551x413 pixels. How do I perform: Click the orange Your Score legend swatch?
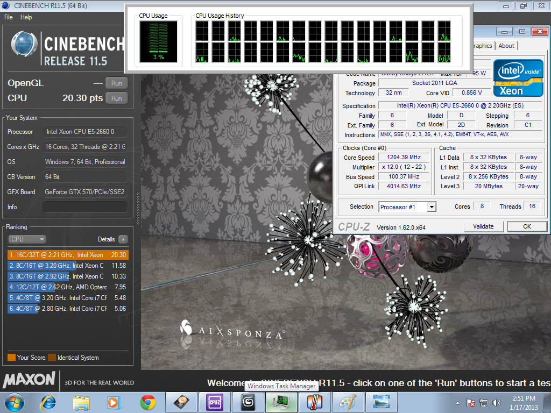tap(12, 358)
